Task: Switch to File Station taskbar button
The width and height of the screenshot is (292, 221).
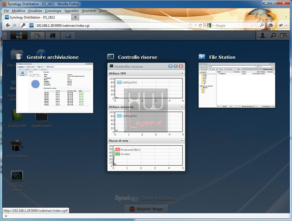Action: [68, 35]
